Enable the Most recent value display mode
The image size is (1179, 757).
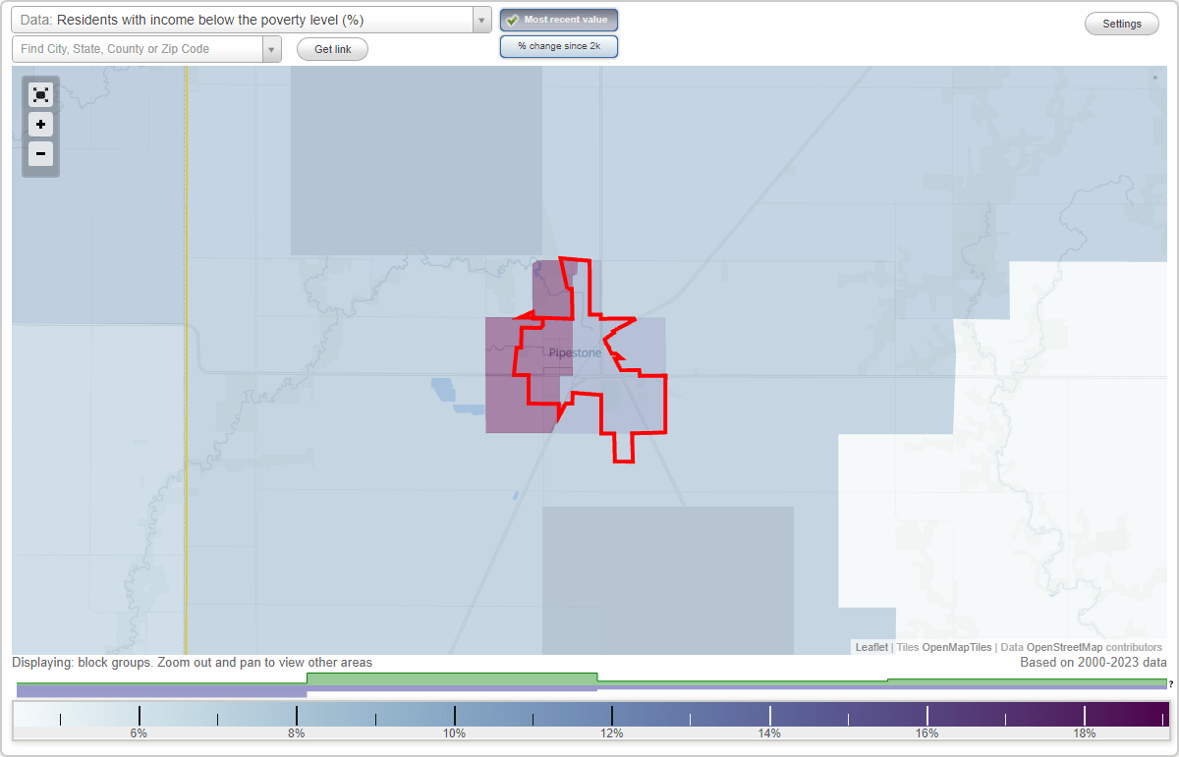point(559,19)
